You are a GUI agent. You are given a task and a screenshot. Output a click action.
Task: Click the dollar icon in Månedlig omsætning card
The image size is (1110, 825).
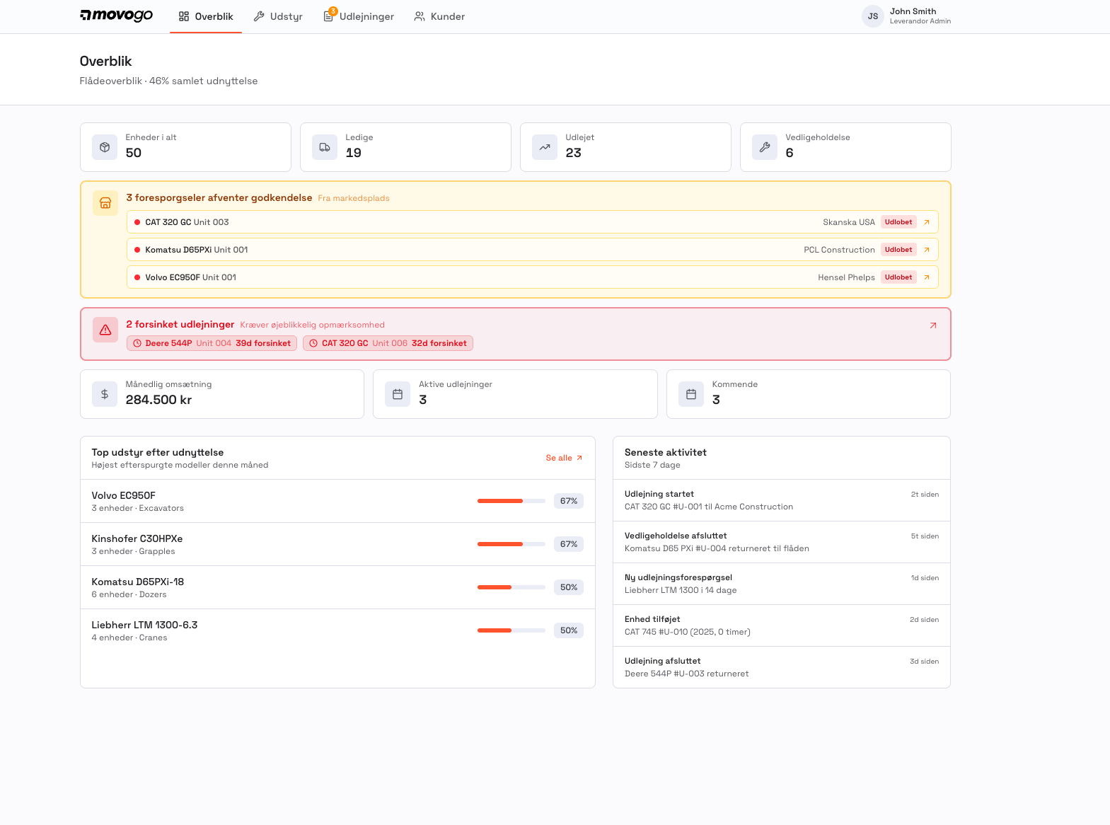pos(105,394)
